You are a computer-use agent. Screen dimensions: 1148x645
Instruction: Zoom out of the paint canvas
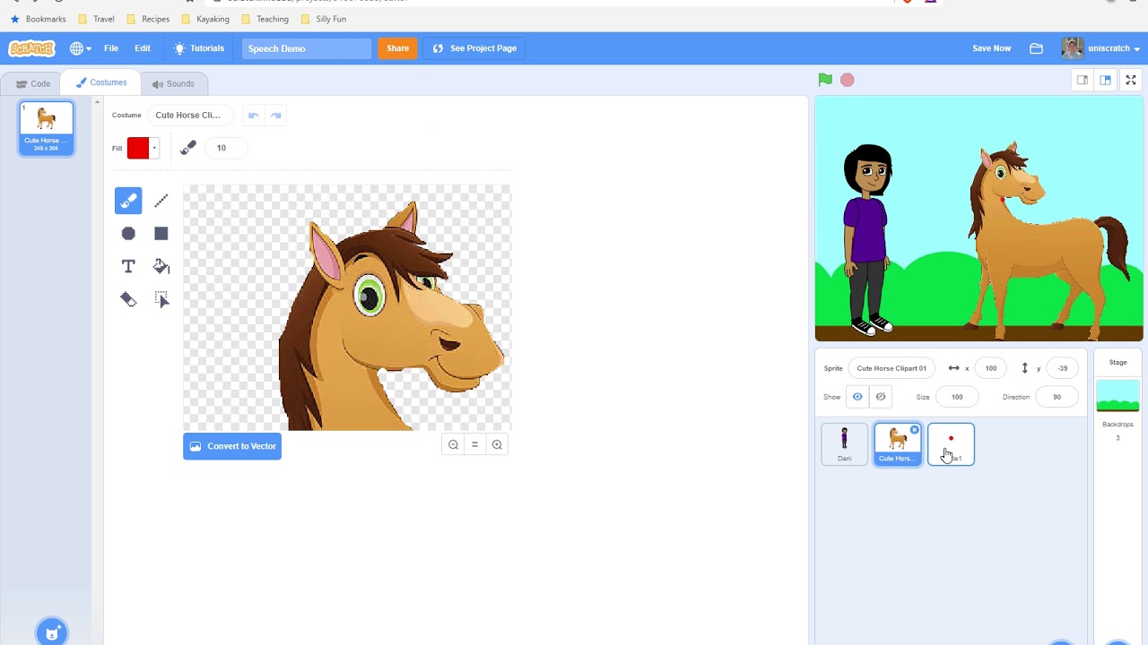[453, 444]
